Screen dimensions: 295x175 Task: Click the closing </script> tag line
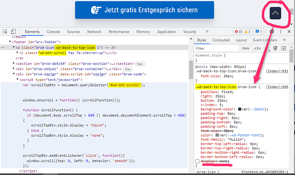click(28, 171)
